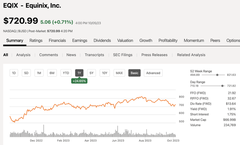The image size is (240, 145).
Task: Open the Dividends tab
Action: (x=102, y=41)
